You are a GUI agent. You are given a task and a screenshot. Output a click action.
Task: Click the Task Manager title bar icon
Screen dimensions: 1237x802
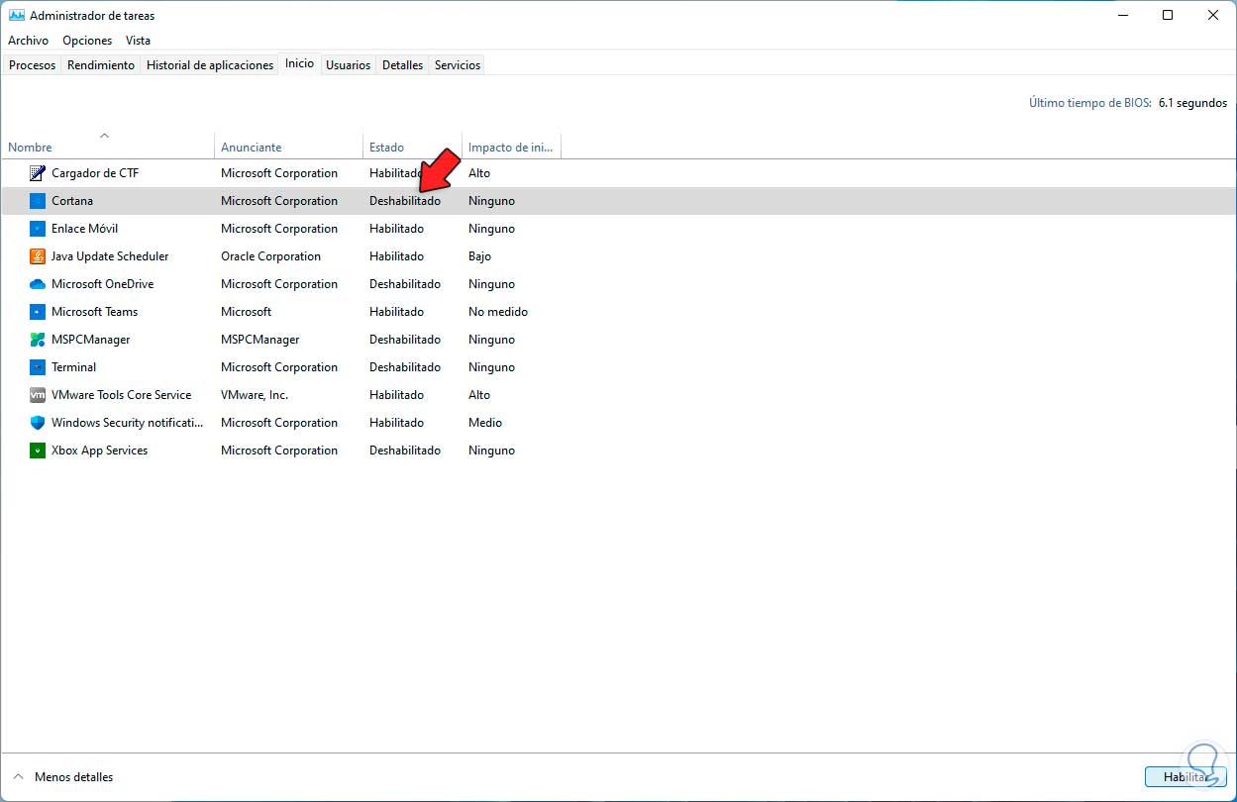[16, 15]
